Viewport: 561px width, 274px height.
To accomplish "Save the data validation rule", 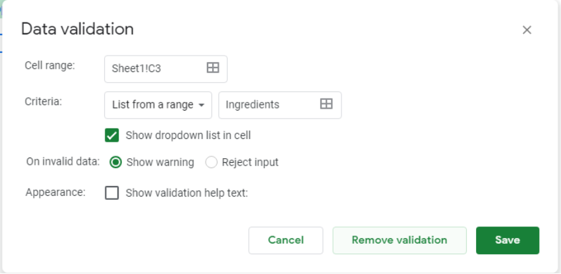I will tap(507, 240).
